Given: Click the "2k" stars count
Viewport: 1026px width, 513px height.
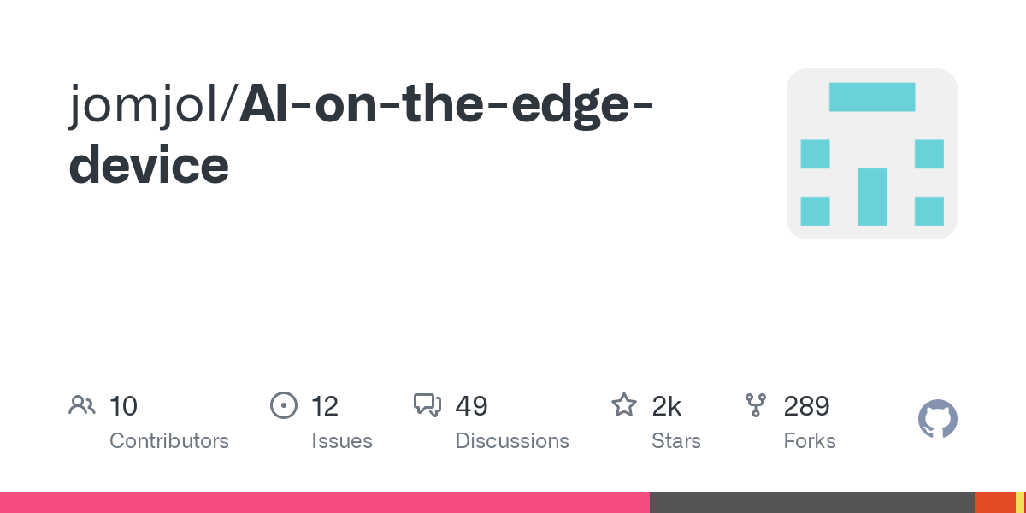Looking at the screenshot, I should tap(667, 406).
